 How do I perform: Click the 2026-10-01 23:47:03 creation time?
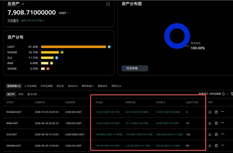click(x=47, y=112)
